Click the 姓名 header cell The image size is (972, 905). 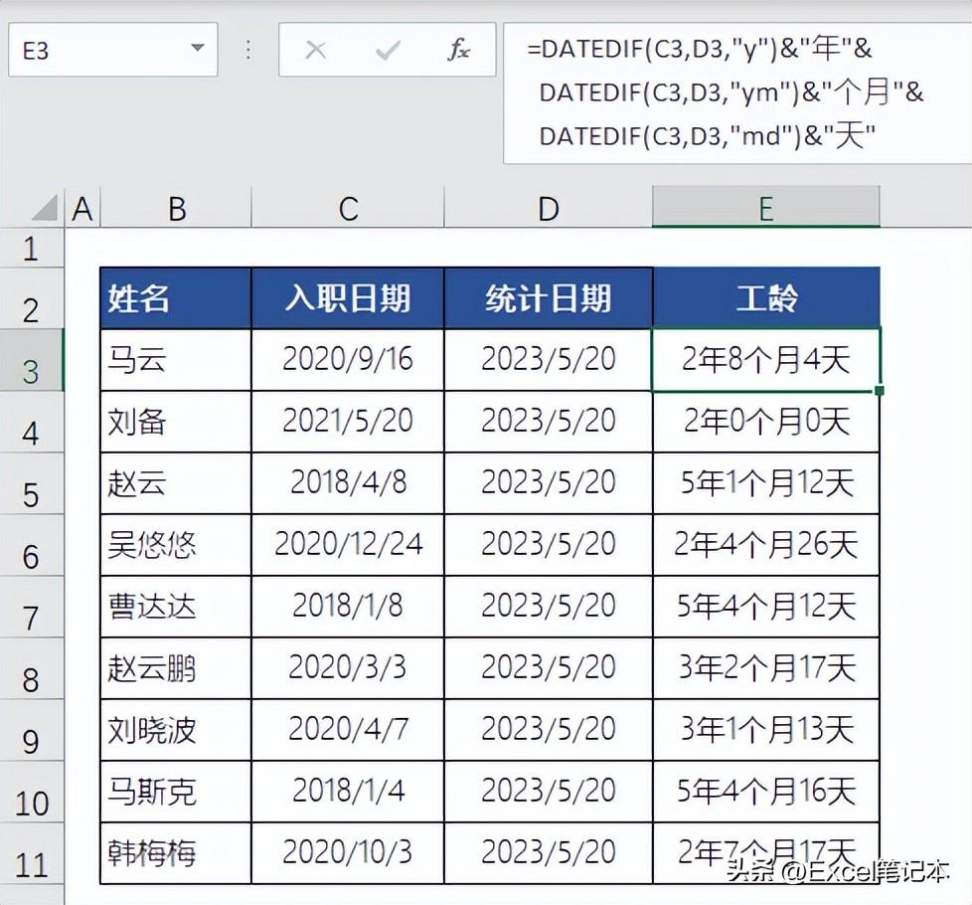coord(176,298)
